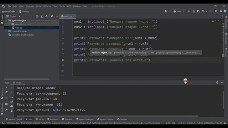The height and width of the screenshot is (128, 228).
Task: Open the Navigate menu
Action: pyautogui.click(x=30, y=6)
